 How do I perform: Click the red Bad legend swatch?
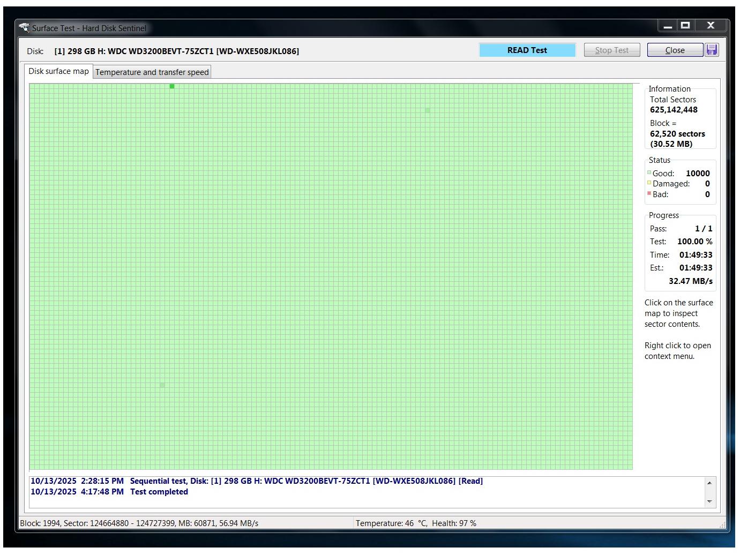pyautogui.click(x=649, y=193)
